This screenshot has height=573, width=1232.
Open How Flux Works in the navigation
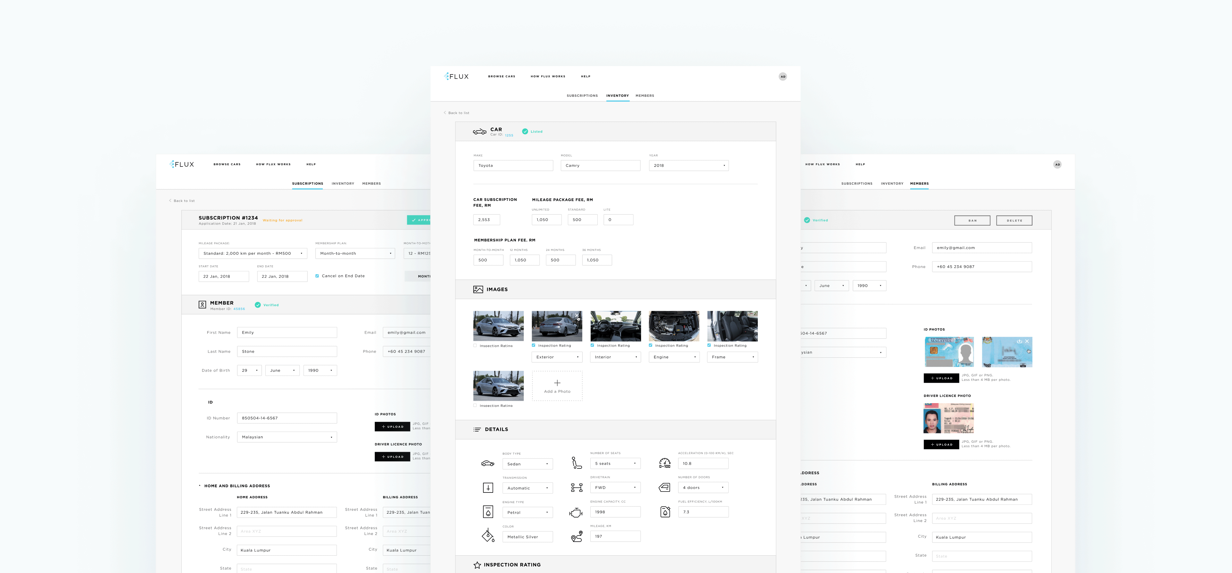pos(548,76)
